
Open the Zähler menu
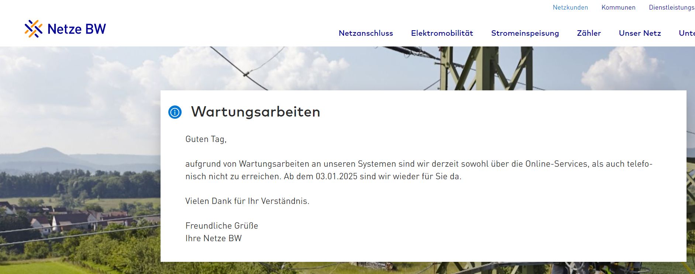(589, 33)
